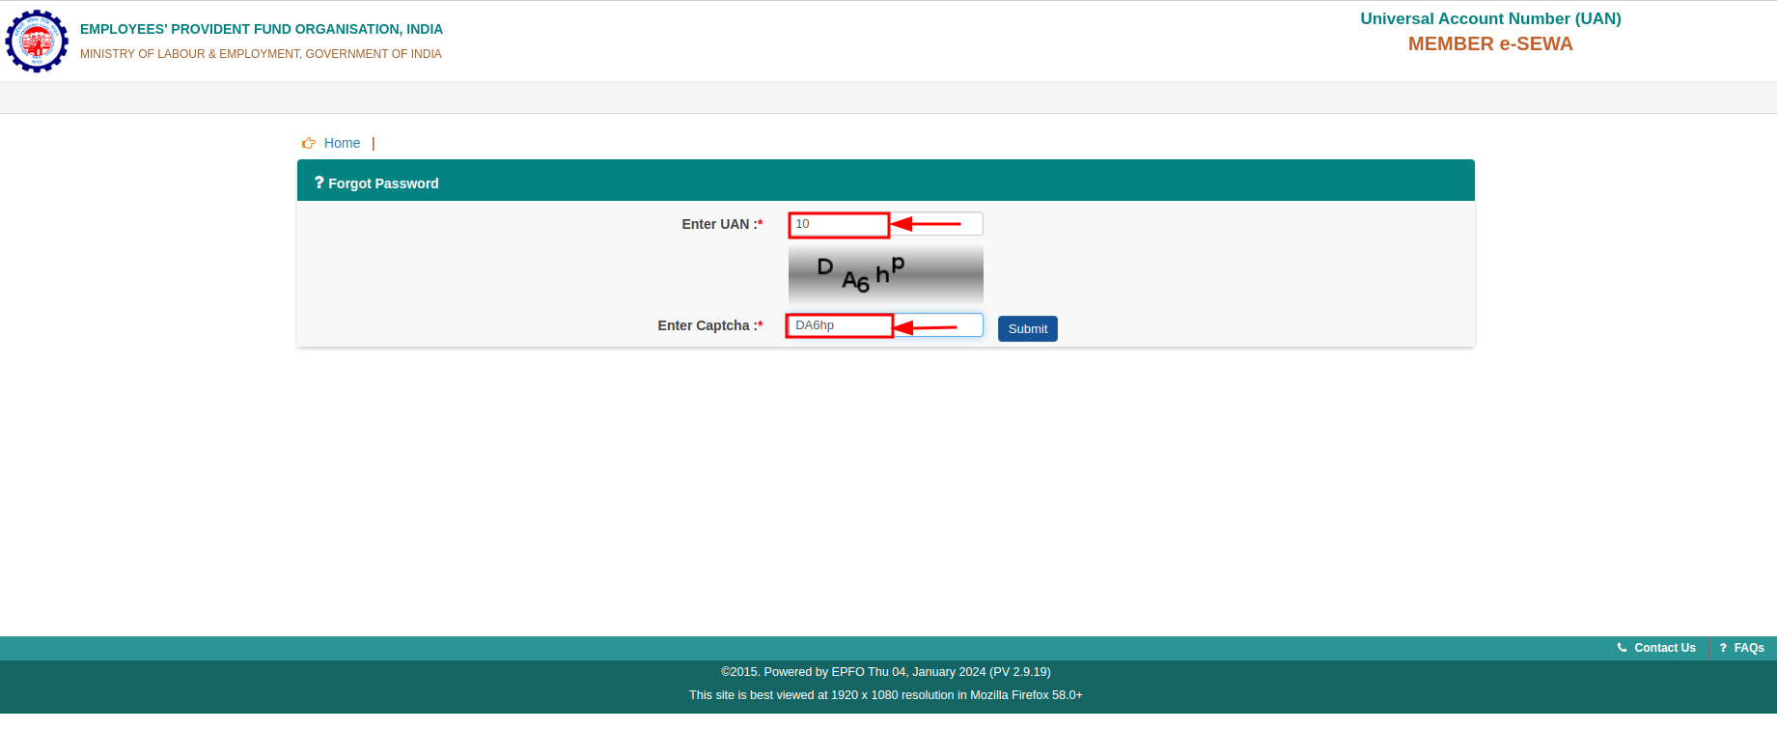Focus the Enter UAN input field
The height and width of the screenshot is (730, 1777).
[x=886, y=224]
